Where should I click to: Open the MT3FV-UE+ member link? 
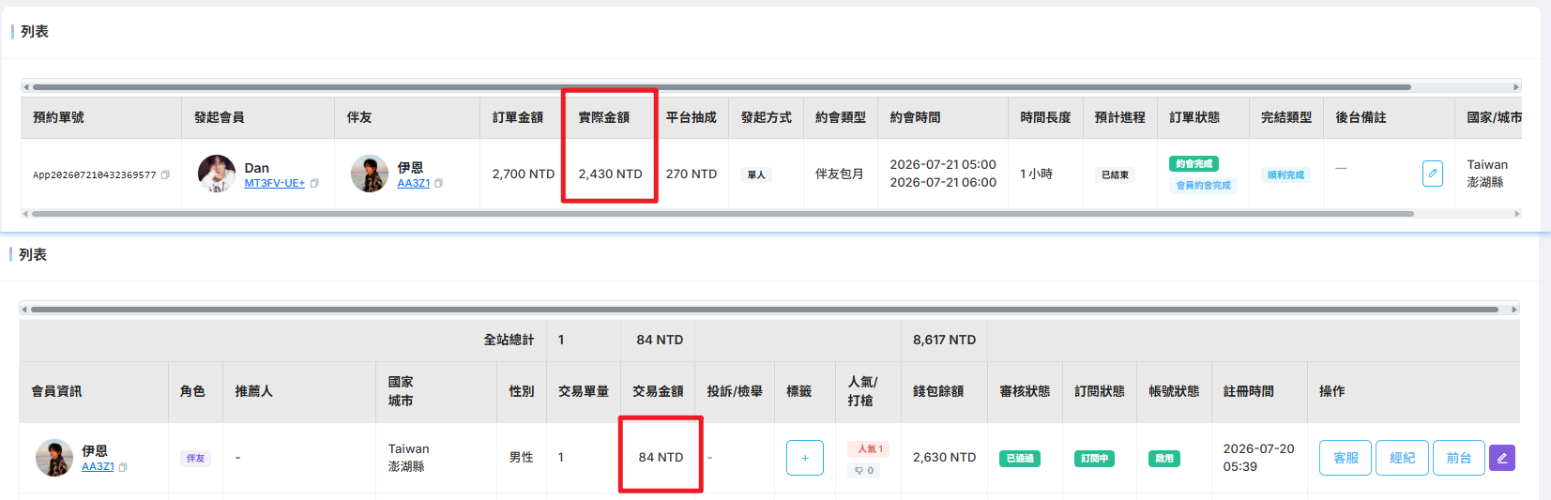(x=274, y=183)
